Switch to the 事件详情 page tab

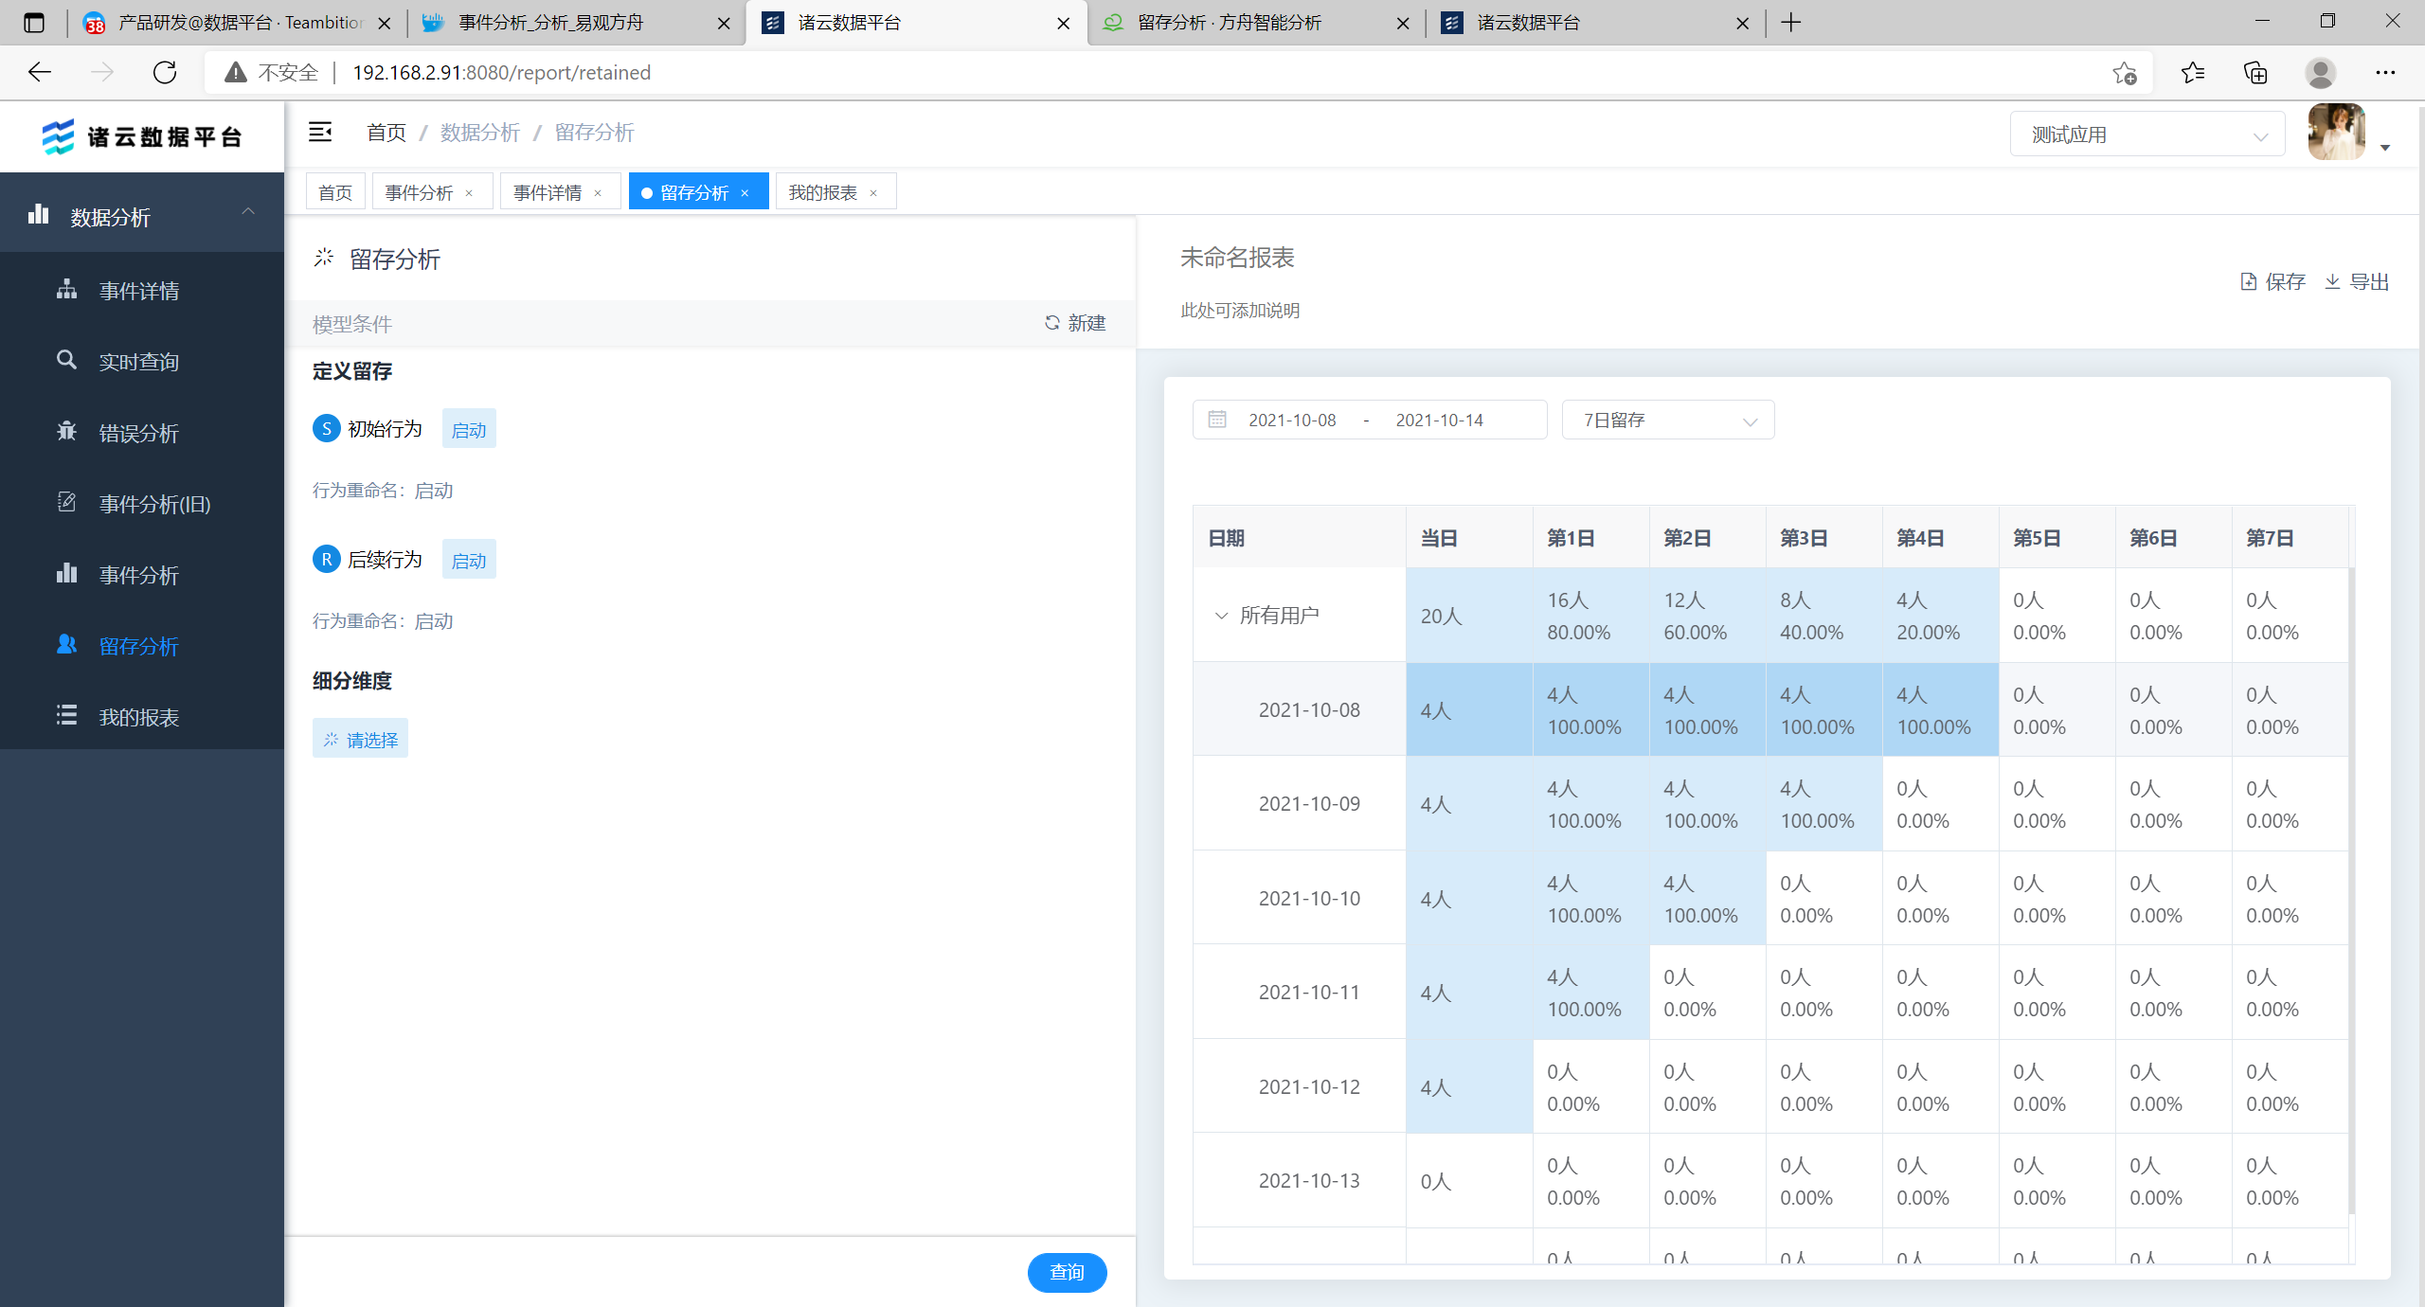tap(548, 193)
